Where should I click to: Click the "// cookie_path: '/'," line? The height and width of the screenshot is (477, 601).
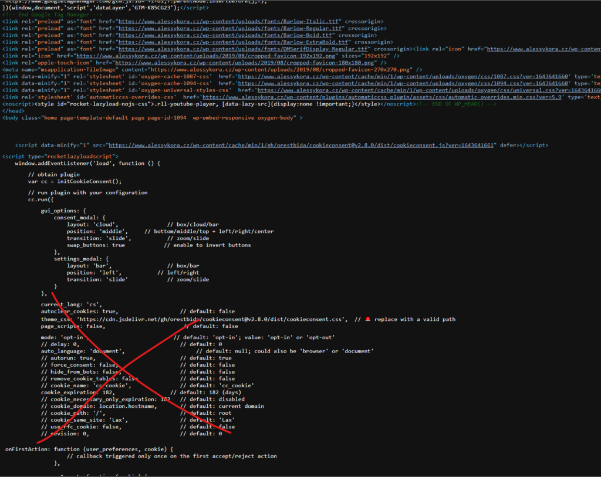pyautogui.click(x=73, y=414)
